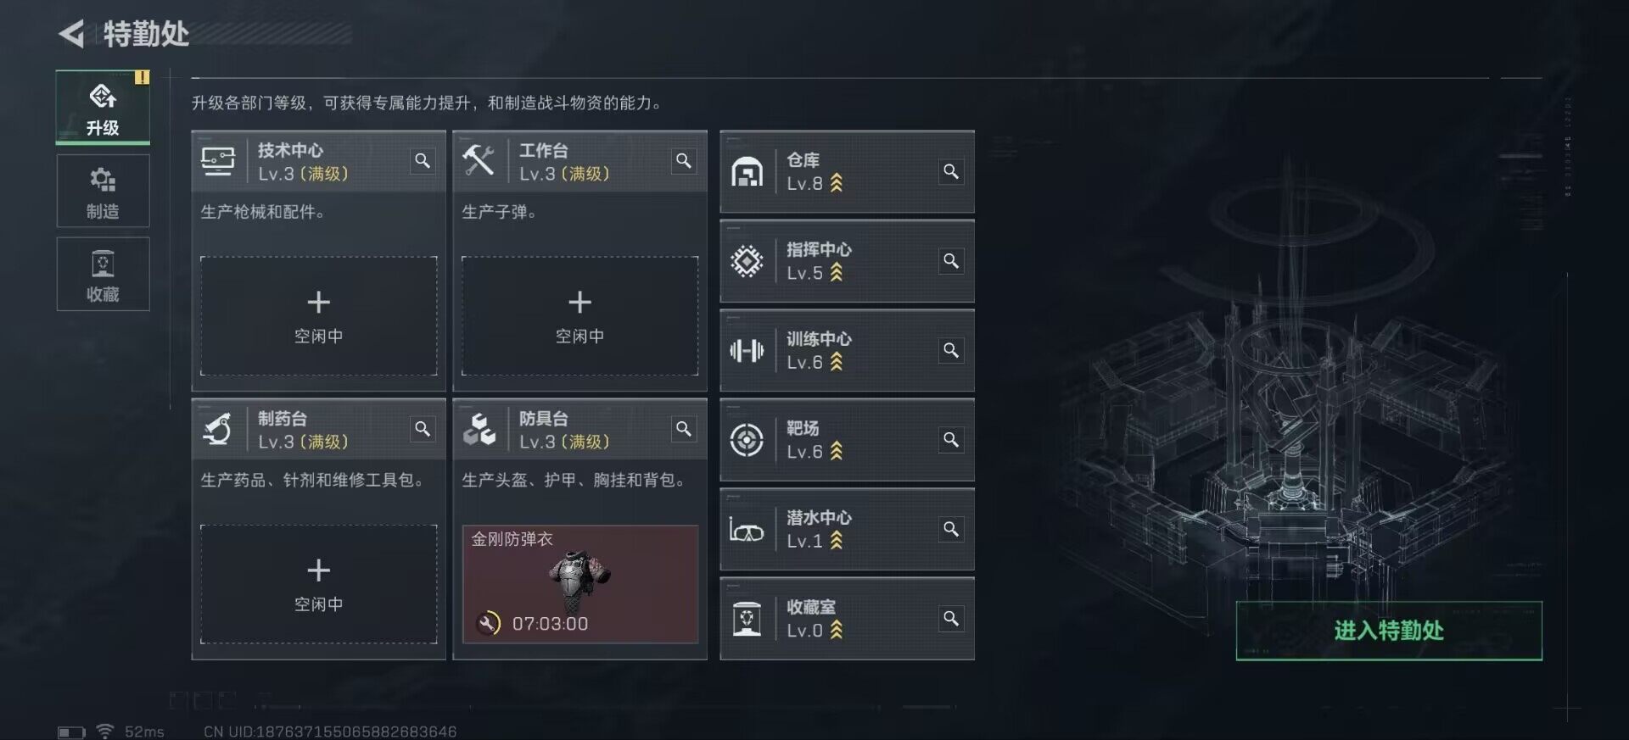Open magnifier details for 技术中心
Viewport: 1629px width, 740px height.
click(422, 161)
